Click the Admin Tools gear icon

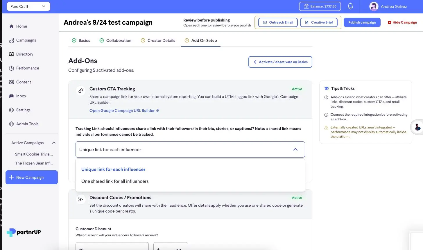coord(11,124)
